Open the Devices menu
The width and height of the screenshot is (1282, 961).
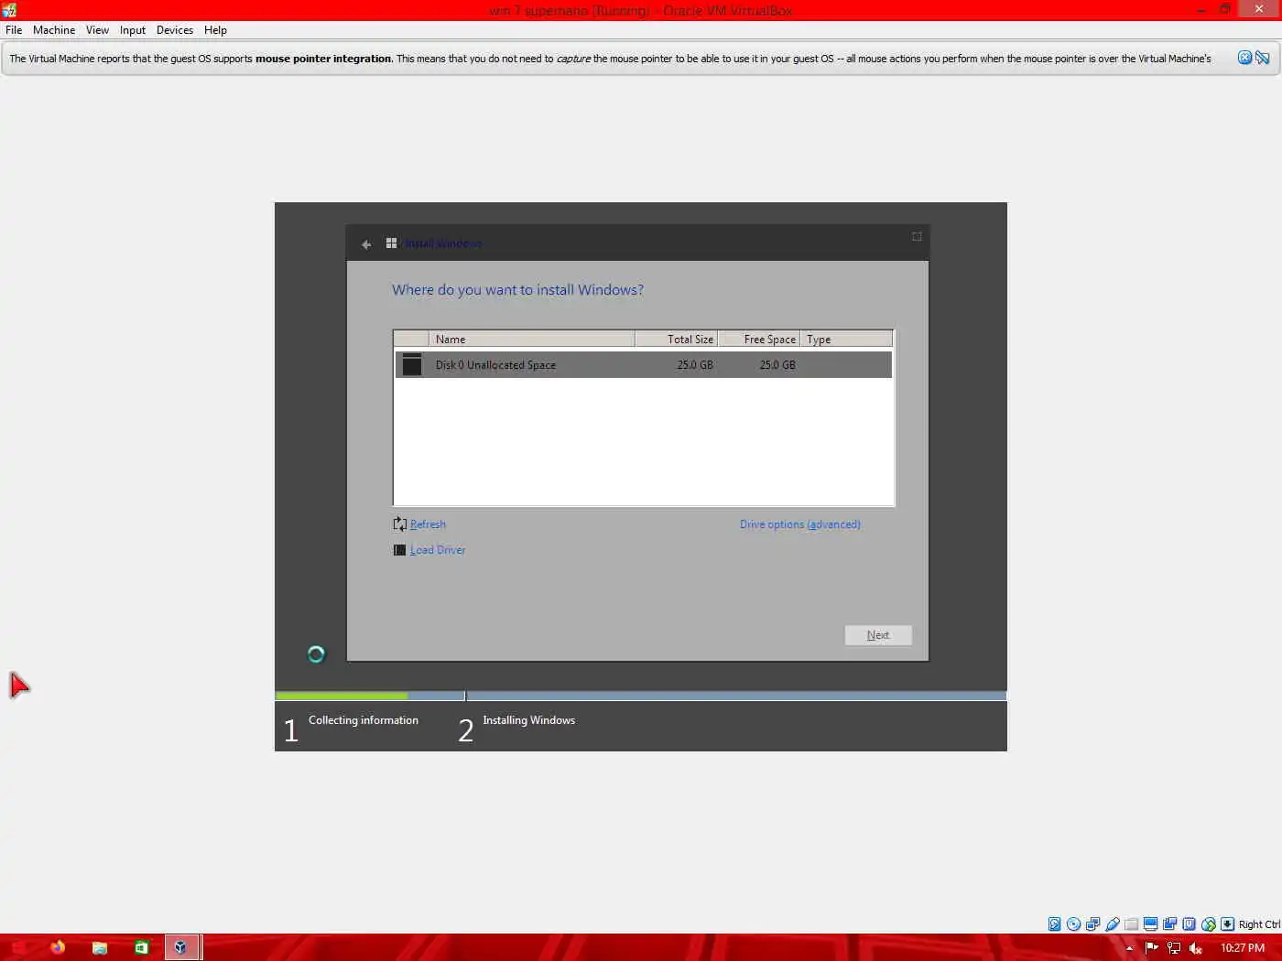coord(175,30)
